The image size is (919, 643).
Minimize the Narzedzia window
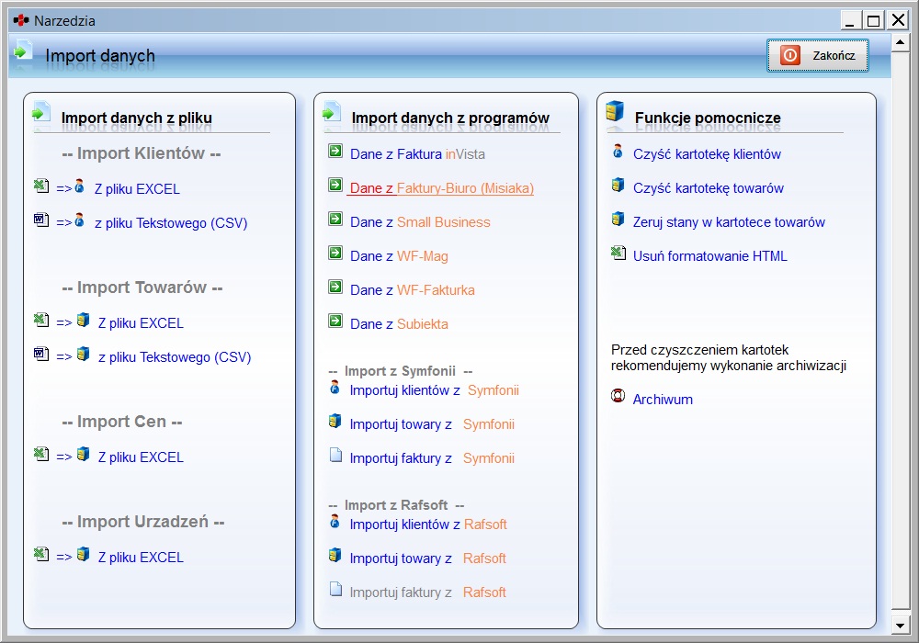tap(850, 20)
